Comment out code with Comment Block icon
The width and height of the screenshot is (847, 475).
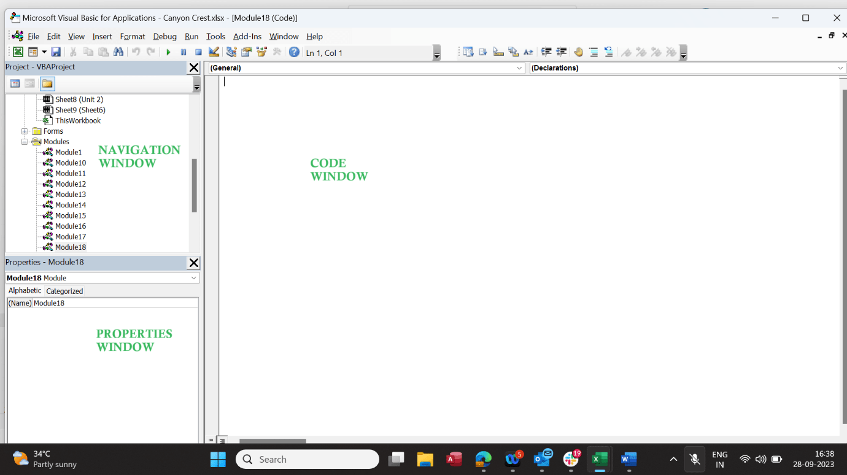tap(593, 52)
